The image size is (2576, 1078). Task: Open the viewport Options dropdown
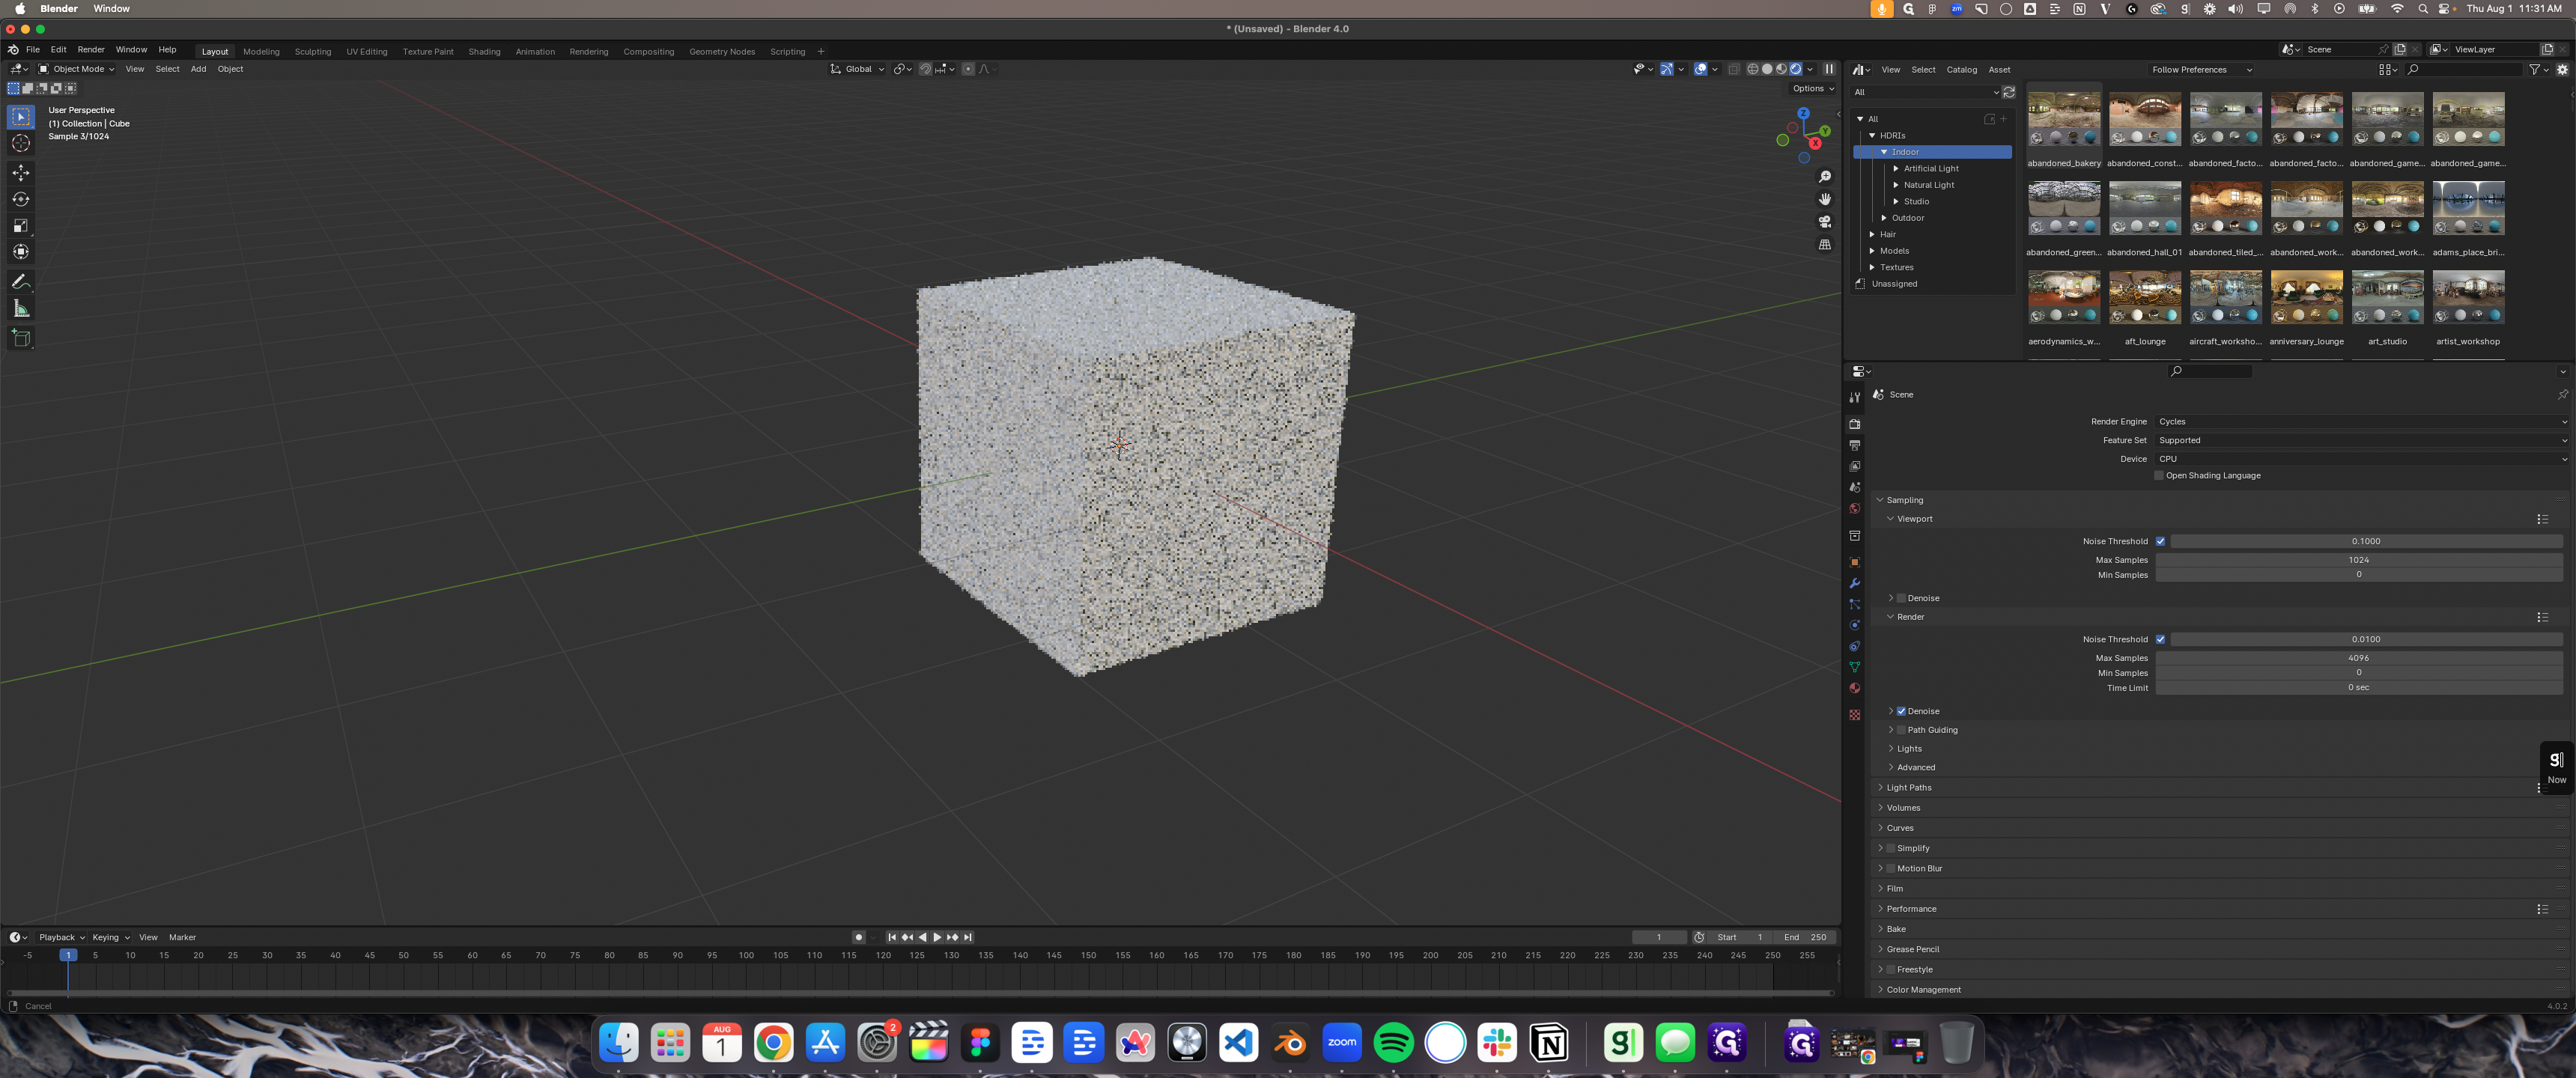pos(1813,88)
